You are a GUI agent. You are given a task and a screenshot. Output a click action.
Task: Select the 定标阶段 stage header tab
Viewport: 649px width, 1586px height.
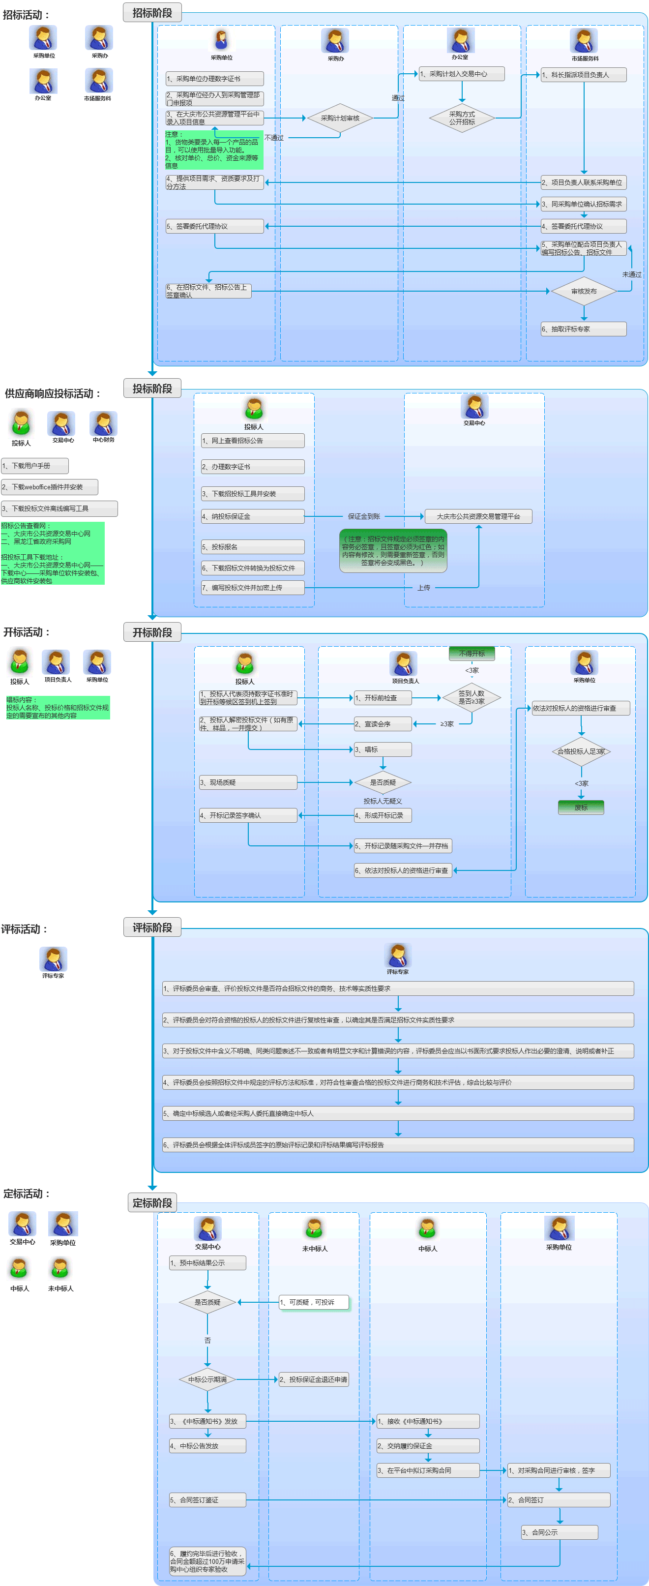coord(152,1202)
